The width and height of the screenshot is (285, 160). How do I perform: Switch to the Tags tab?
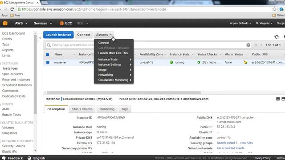[x=125, y=109]
